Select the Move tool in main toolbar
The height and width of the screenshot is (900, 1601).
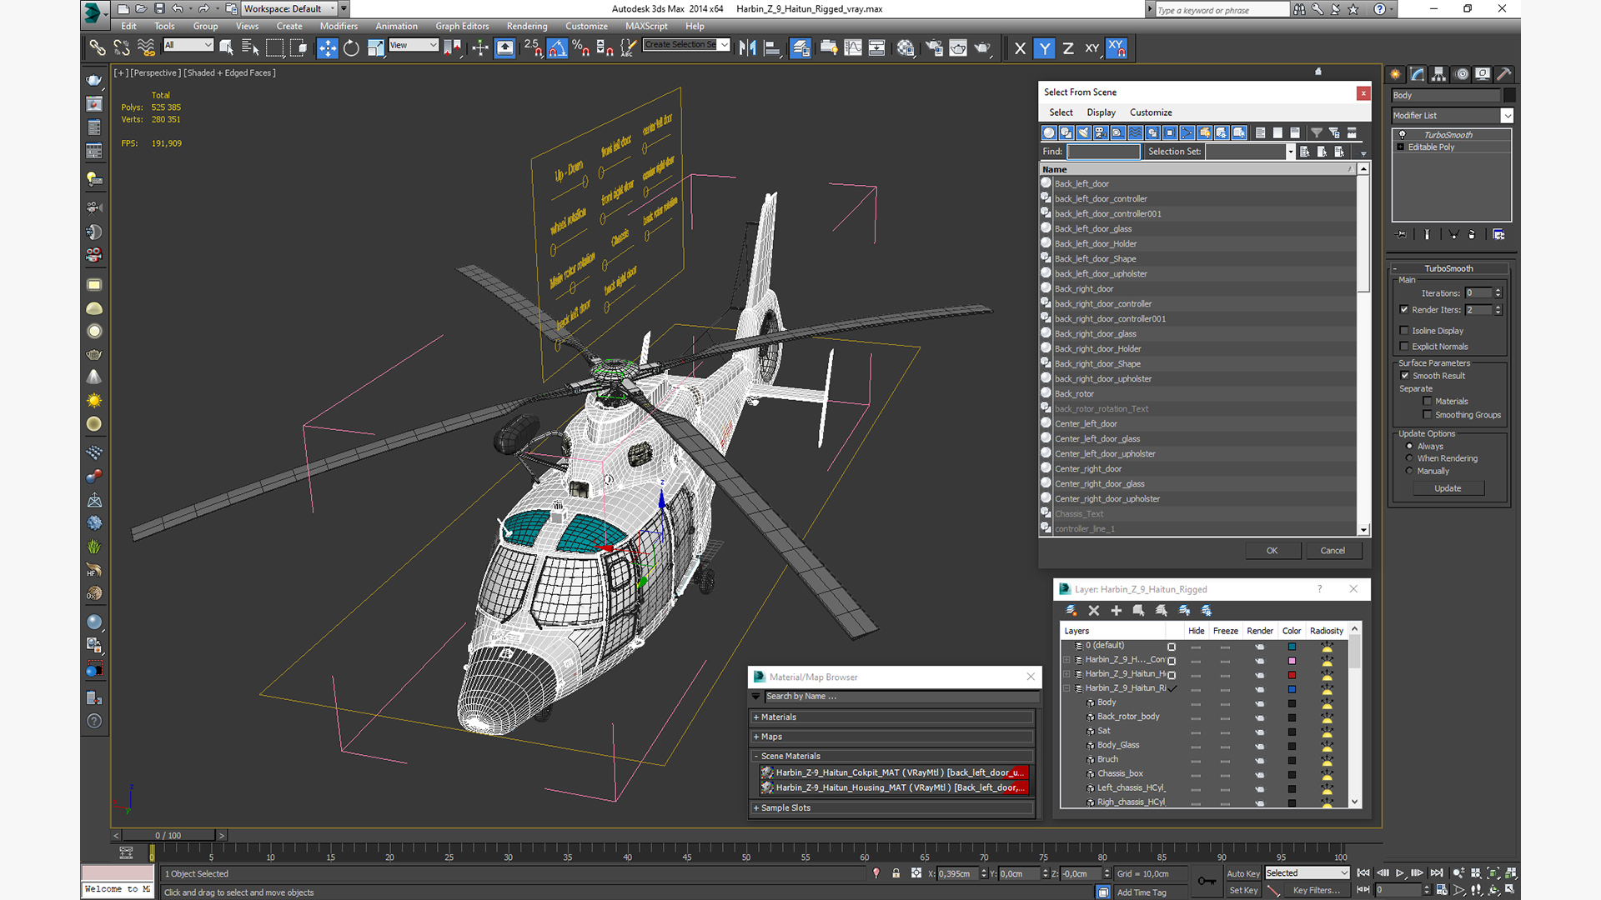coord(327,48)
